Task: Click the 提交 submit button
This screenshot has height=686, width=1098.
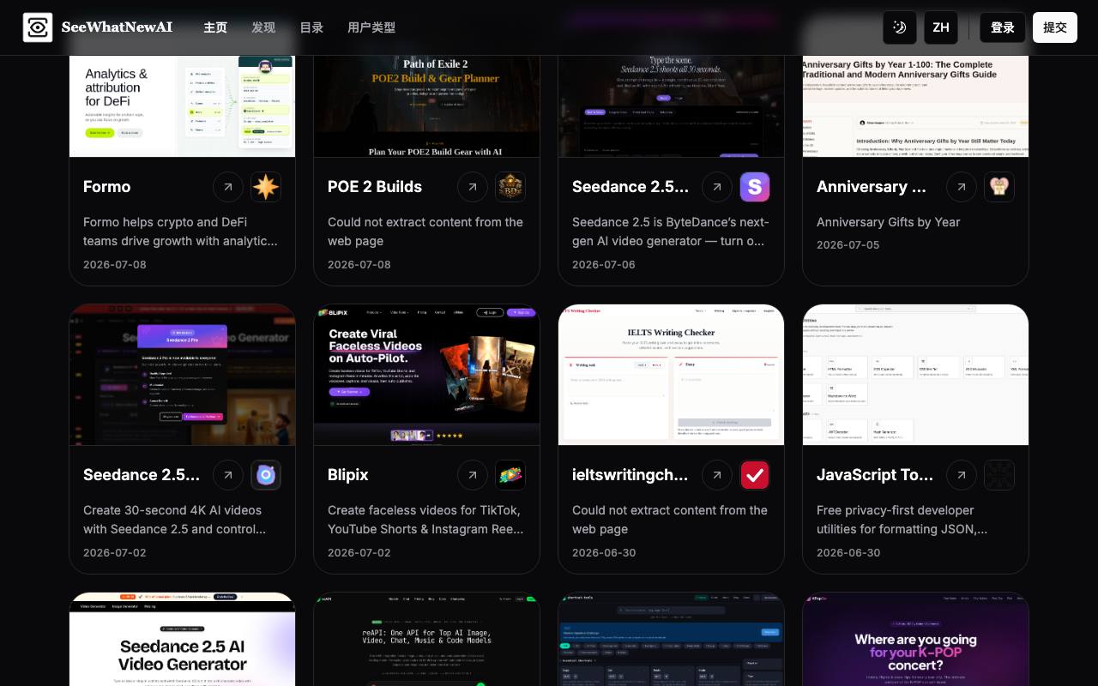Action: [x=1055, y=27]
